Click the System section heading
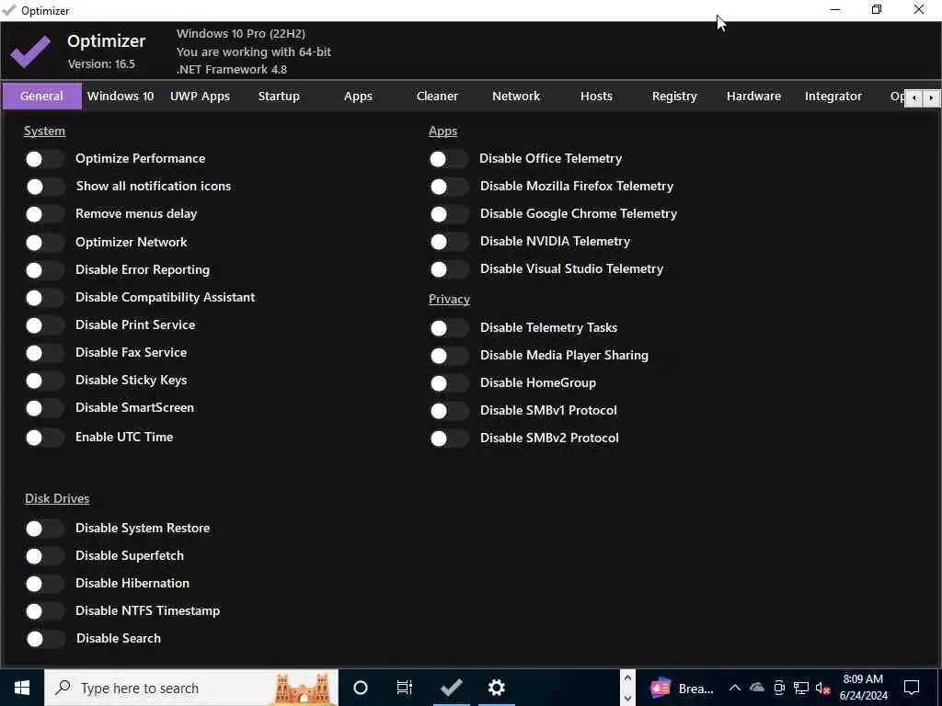 [x=44, y=131]
